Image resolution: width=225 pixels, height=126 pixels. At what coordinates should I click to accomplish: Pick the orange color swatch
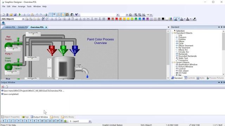pos(120,19)
